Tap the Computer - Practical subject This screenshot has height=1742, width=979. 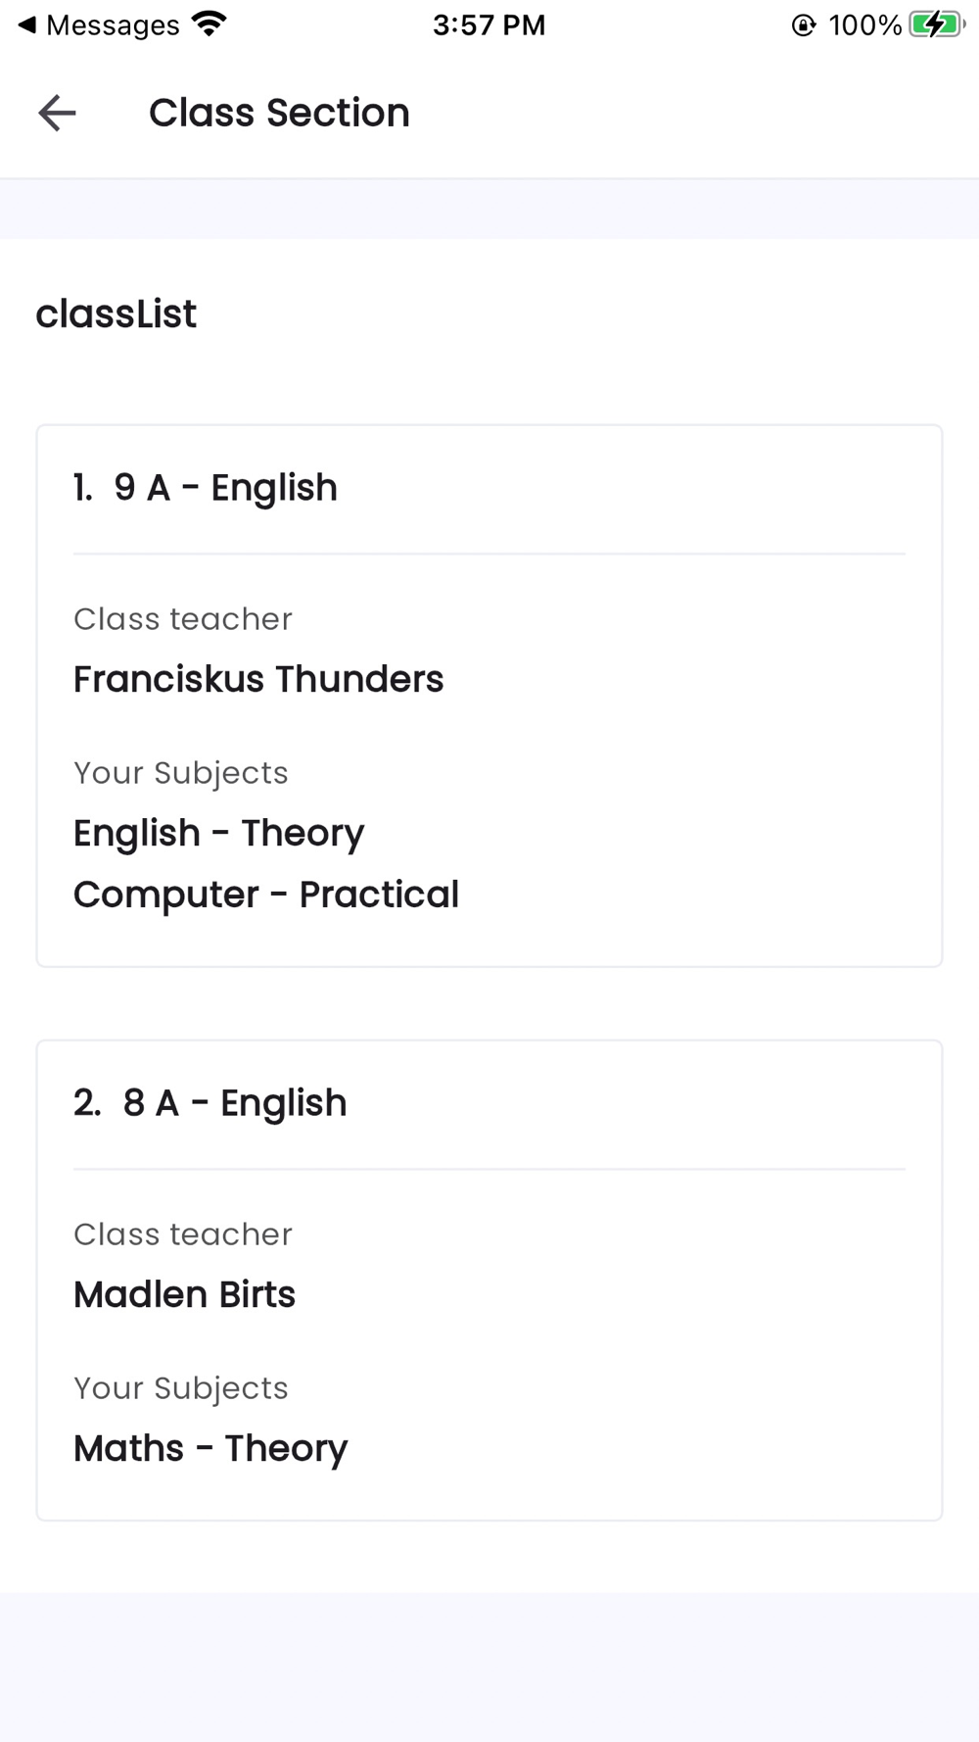coord(266,895)
